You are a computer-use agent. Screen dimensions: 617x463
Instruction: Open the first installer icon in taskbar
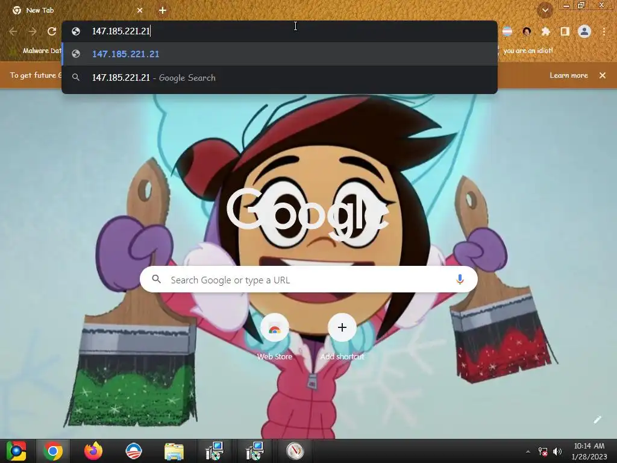[x=215, y=451]
